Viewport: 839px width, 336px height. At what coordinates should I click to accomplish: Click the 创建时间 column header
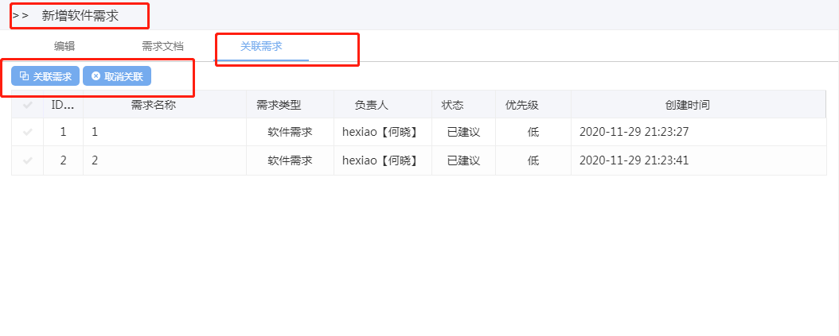click(688, 105)
